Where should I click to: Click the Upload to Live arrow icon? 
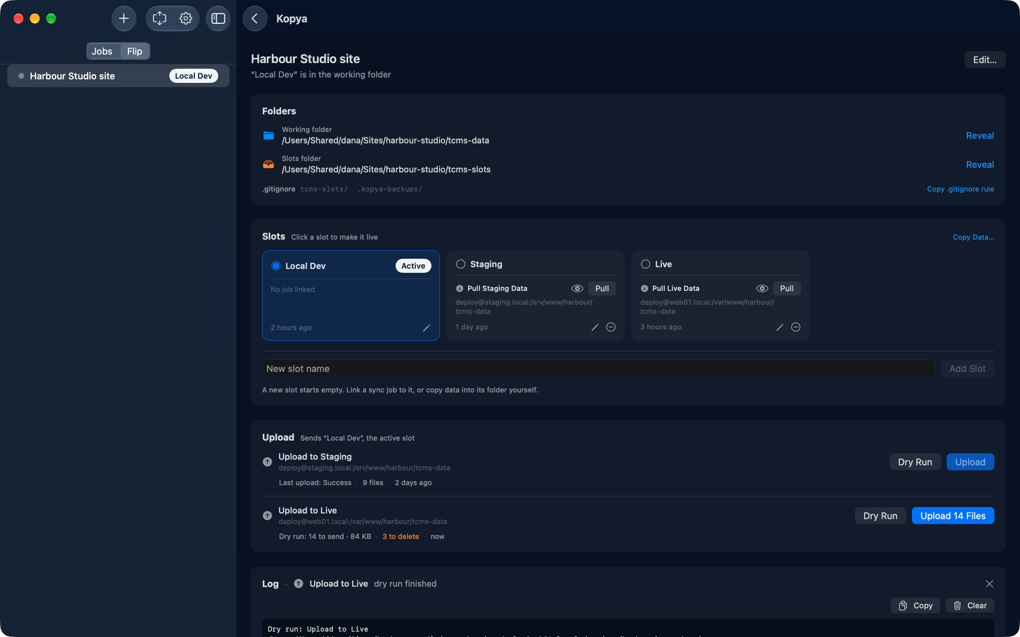[267, 516]
